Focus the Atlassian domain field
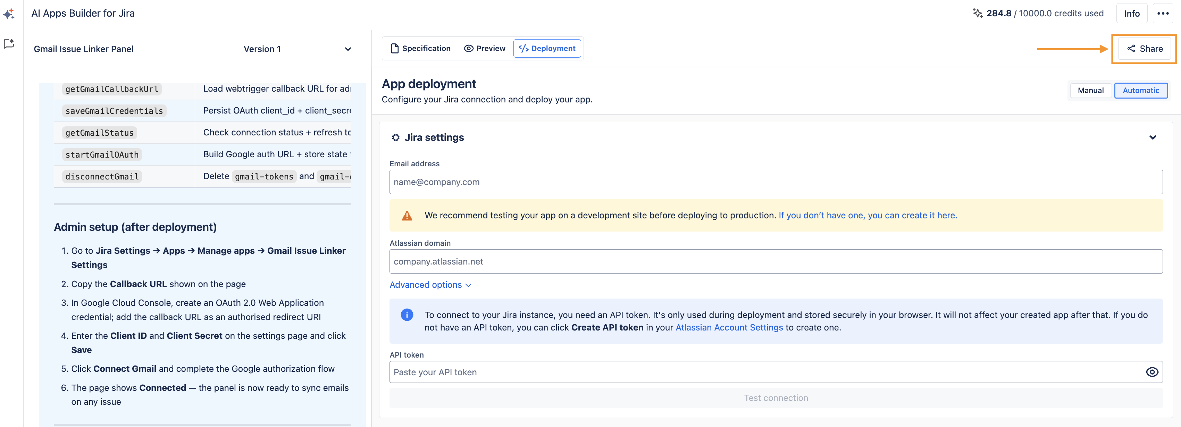 776,261
